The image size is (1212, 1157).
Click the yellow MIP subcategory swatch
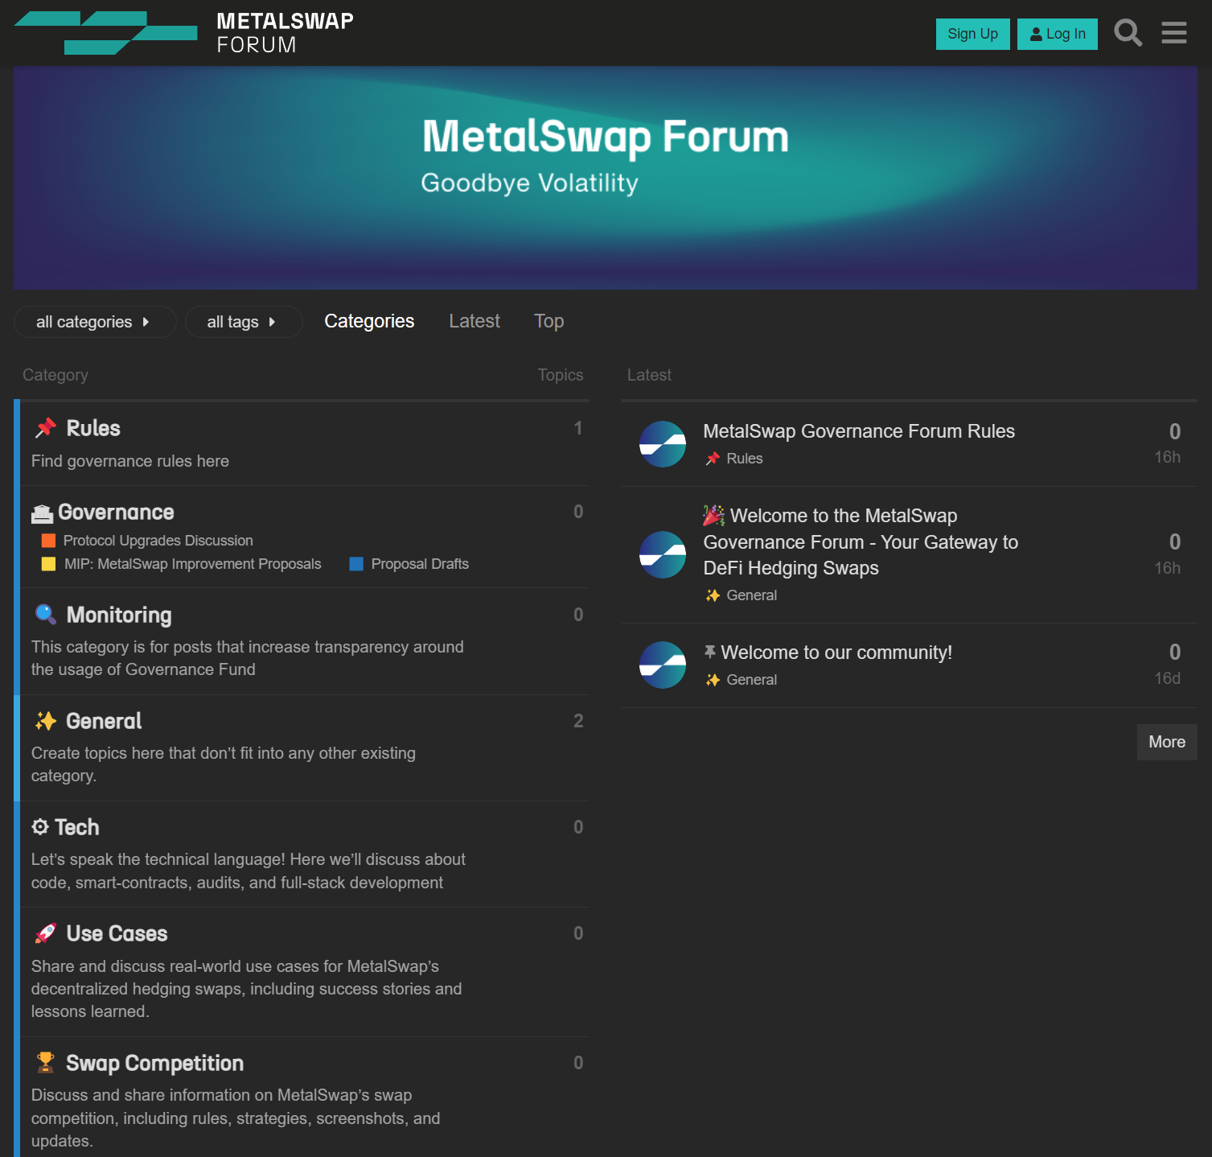click(48, 564)
